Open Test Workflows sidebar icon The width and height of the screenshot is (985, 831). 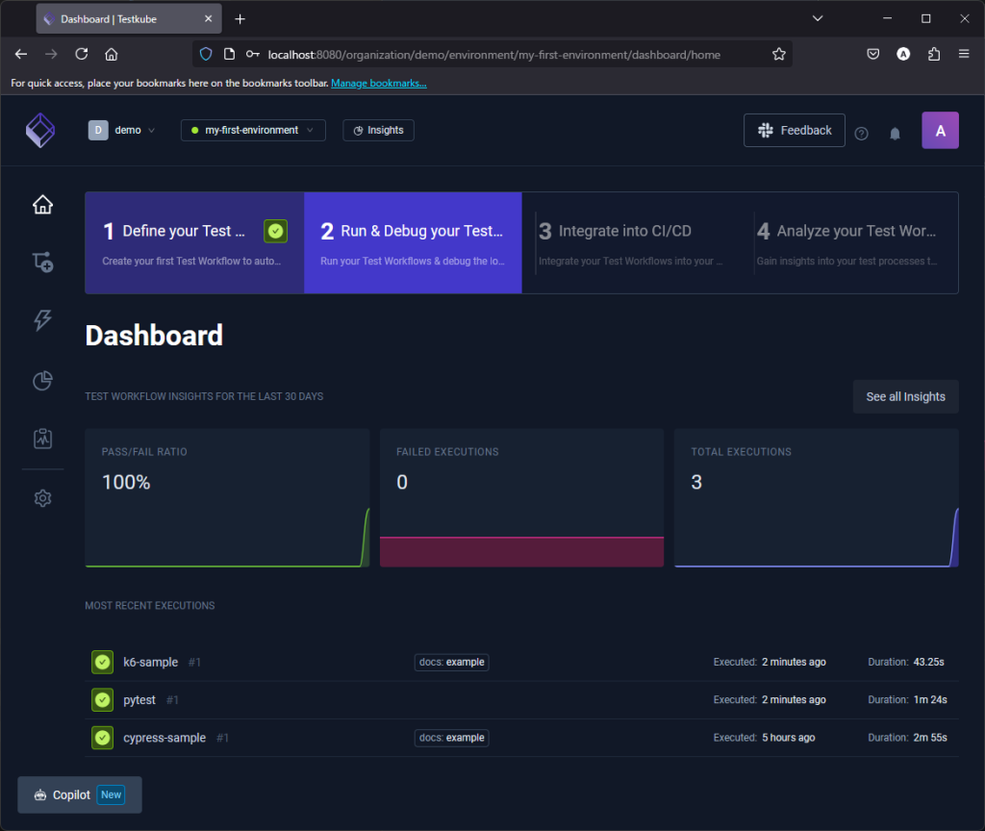[x=42, y=262]
